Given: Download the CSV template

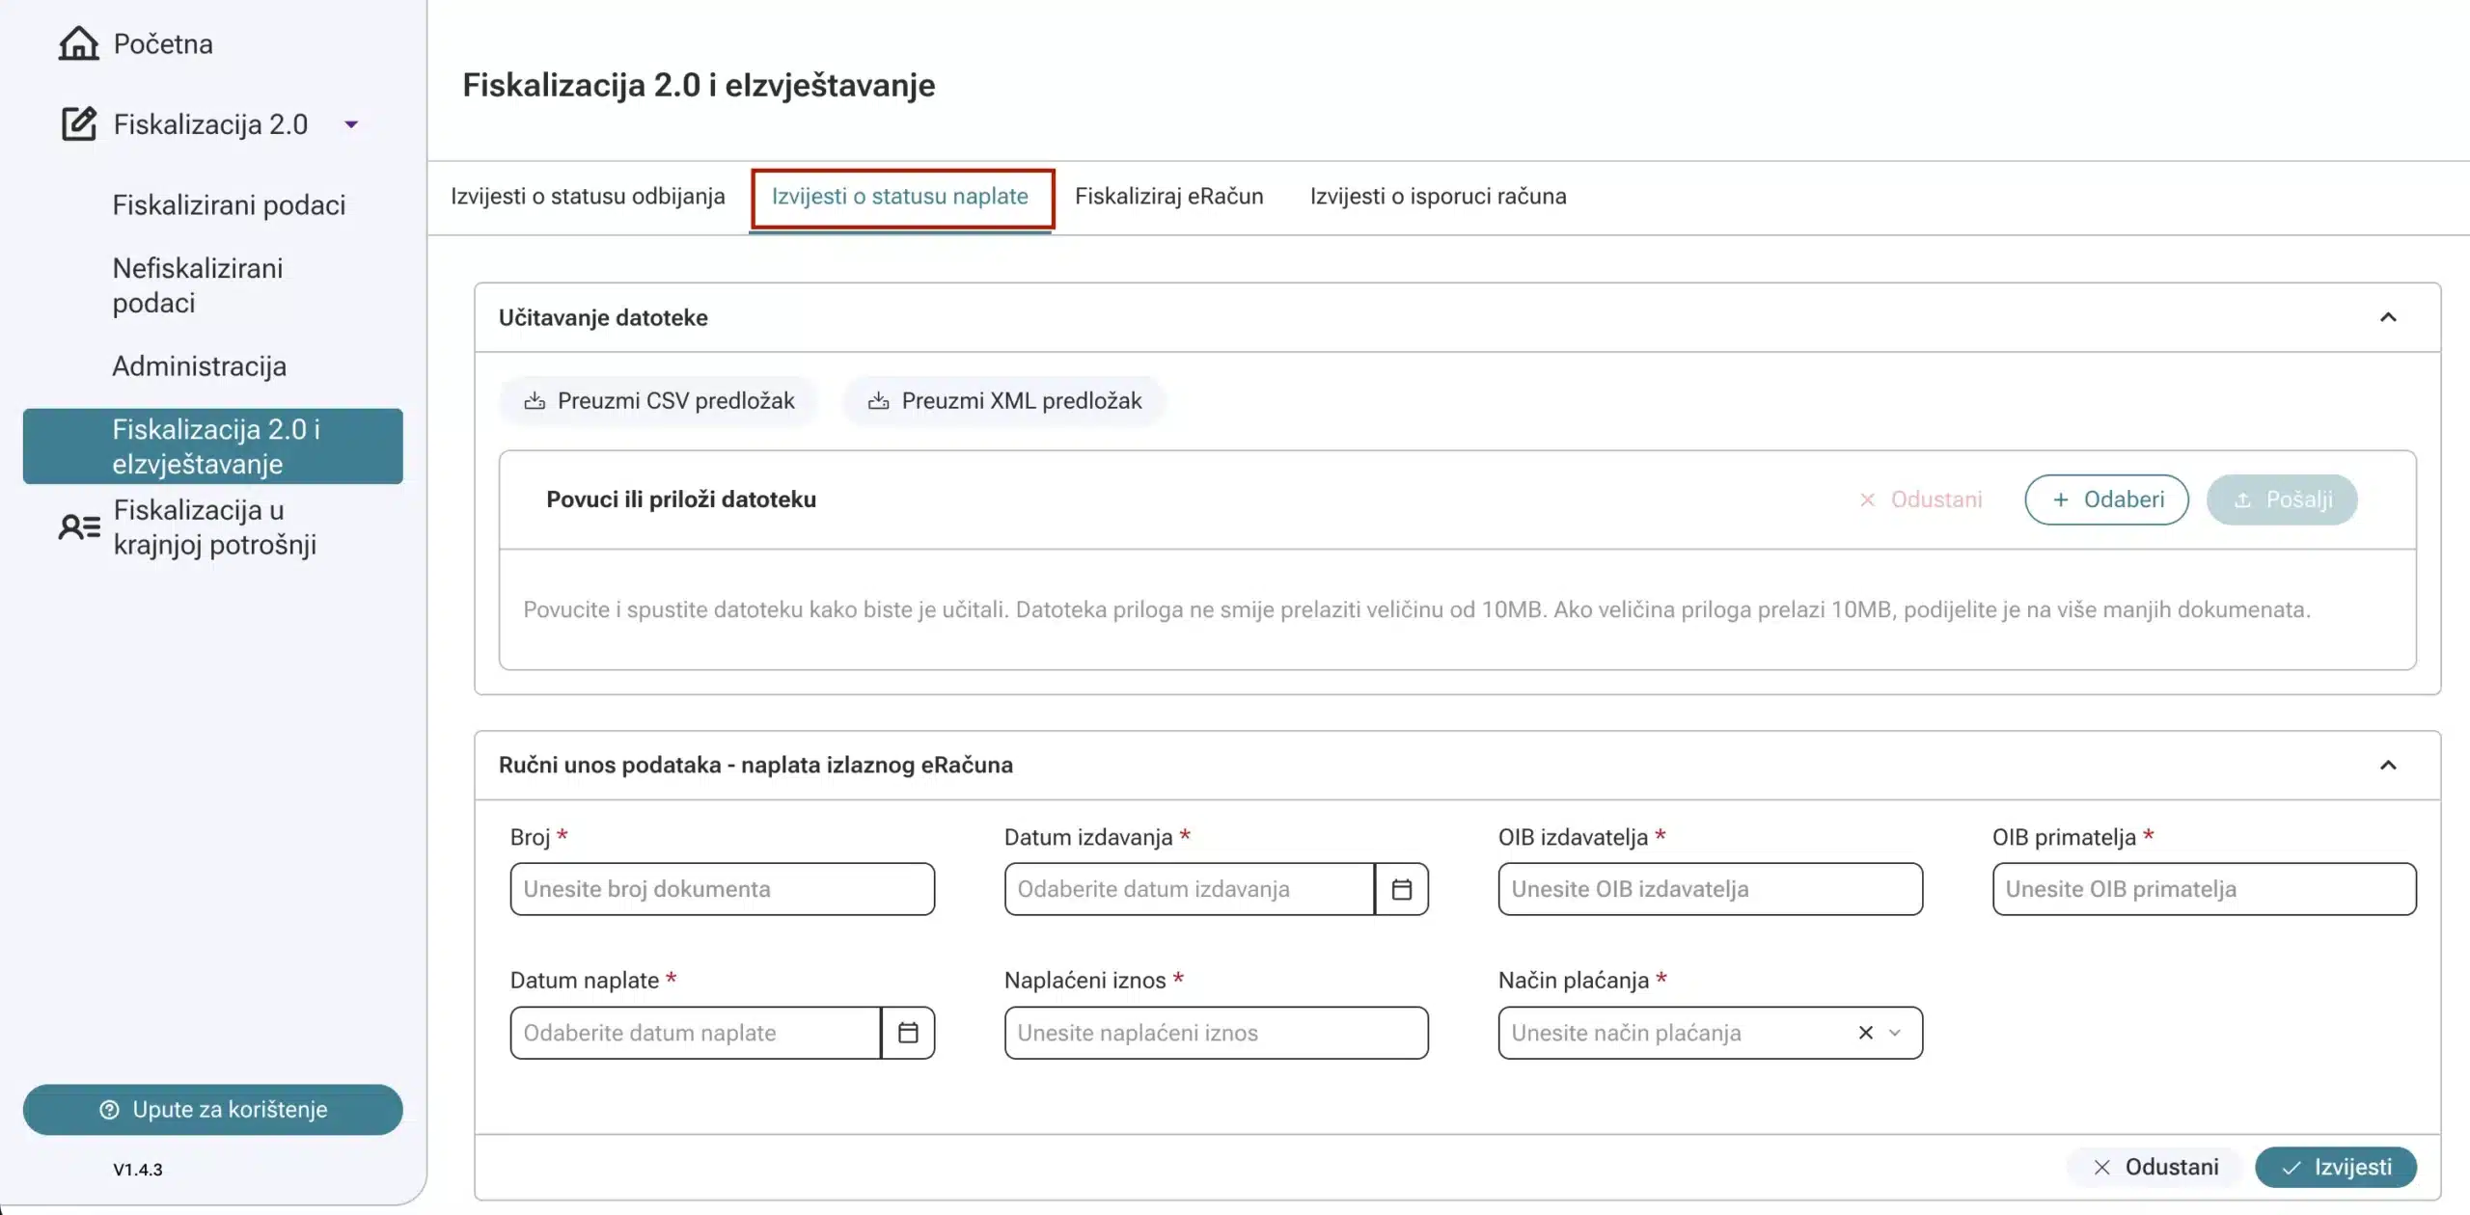Looking at the screenshot, I should pyautogui.click(x=659, y=401).
